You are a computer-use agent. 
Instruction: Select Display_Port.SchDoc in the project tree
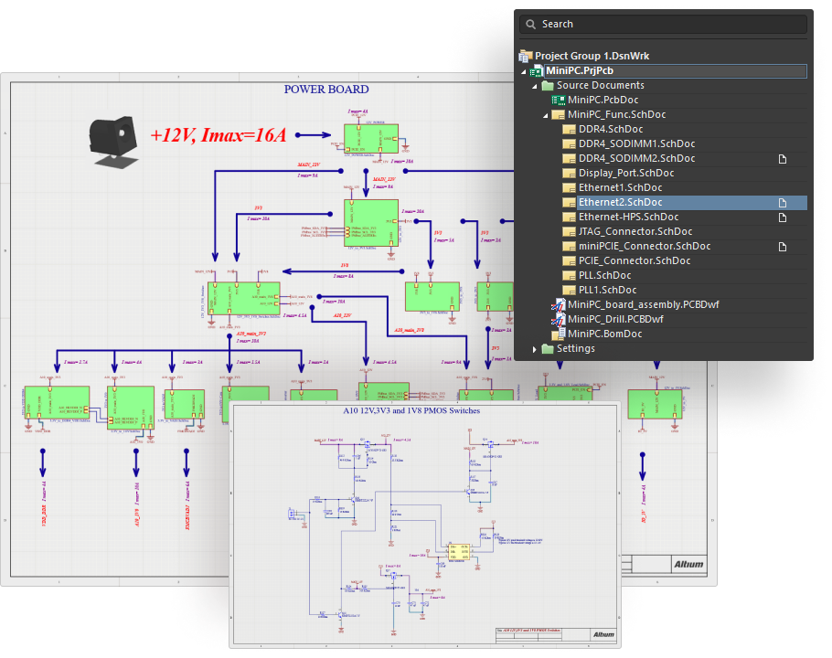click(x=626, y=173)
